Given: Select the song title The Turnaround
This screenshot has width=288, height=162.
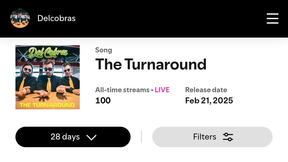Looking at the screenshot, I should 151,64.
